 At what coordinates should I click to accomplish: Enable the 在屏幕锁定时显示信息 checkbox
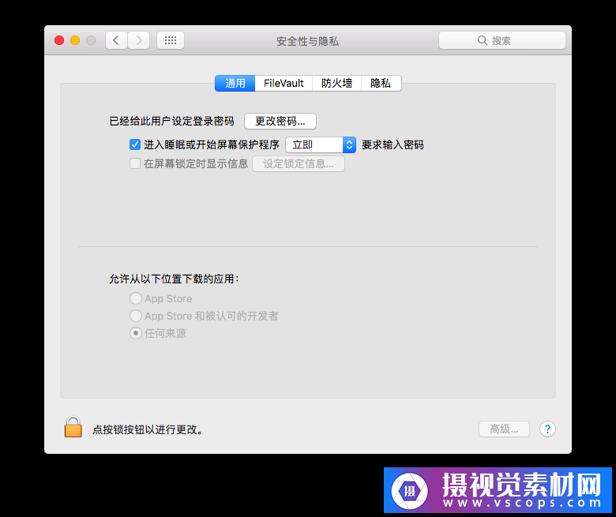(135, 164)
